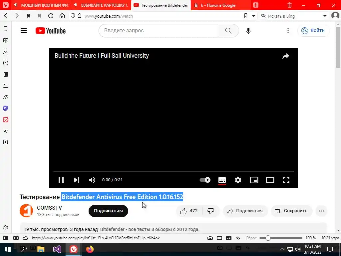The height and width of the screenshot is (256, 341).
Task: Open the Downloads side panel
Action: [6, 52]
